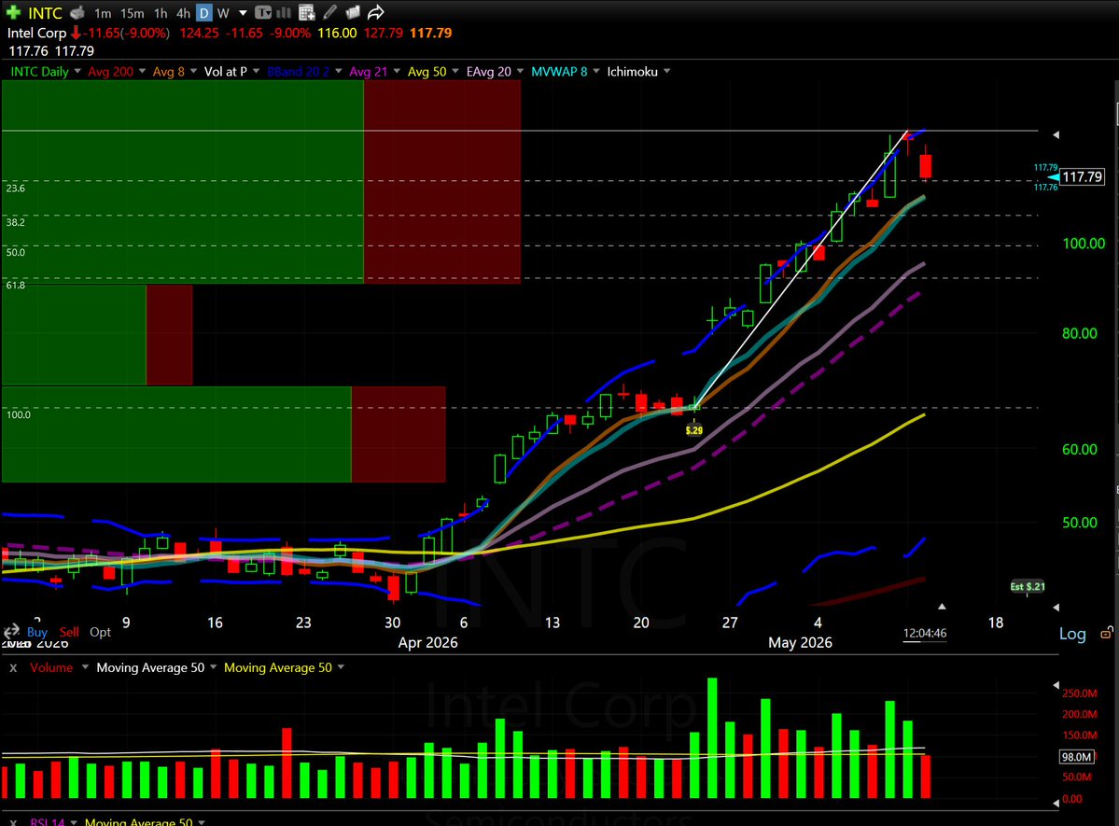Select the W weekly timeframe
The width and height of the screenshot is (1119, 826).
pos(223,13)
